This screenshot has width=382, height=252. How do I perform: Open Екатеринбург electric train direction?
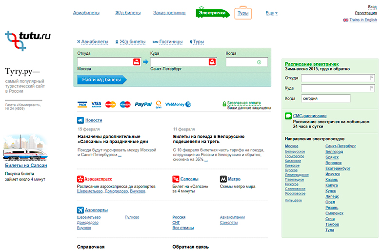point(338,168)
